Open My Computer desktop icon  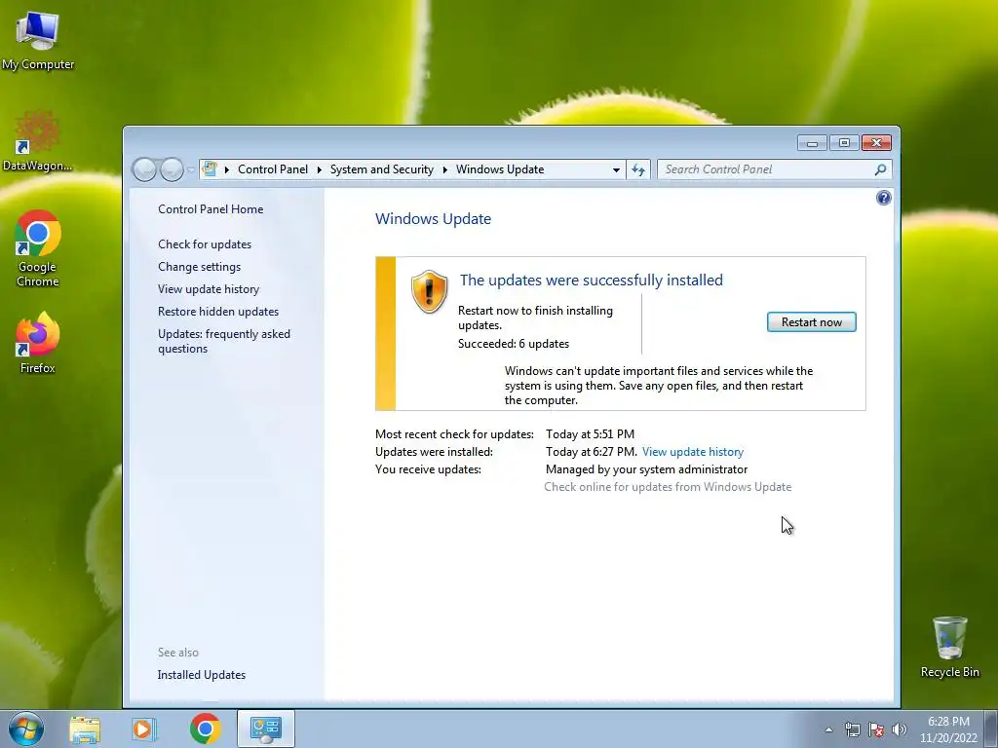point(38,41)
